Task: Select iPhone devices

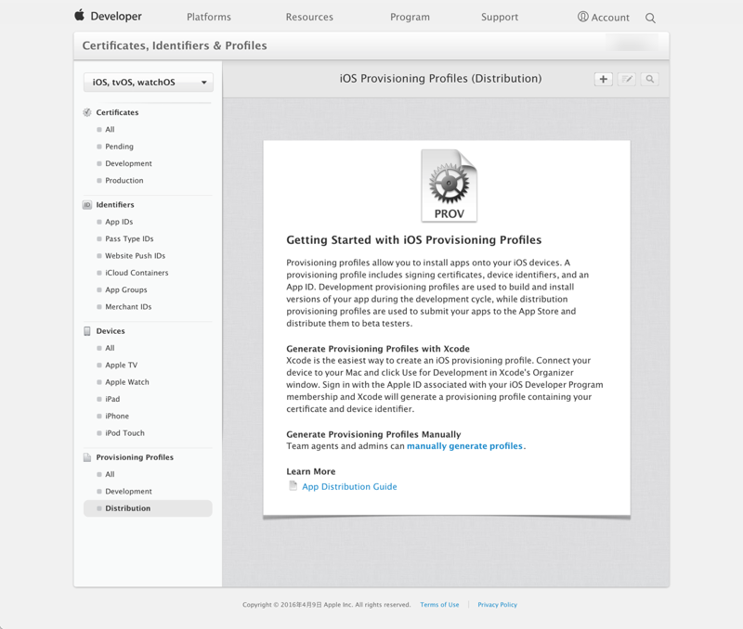Action: tap(117, 416)
